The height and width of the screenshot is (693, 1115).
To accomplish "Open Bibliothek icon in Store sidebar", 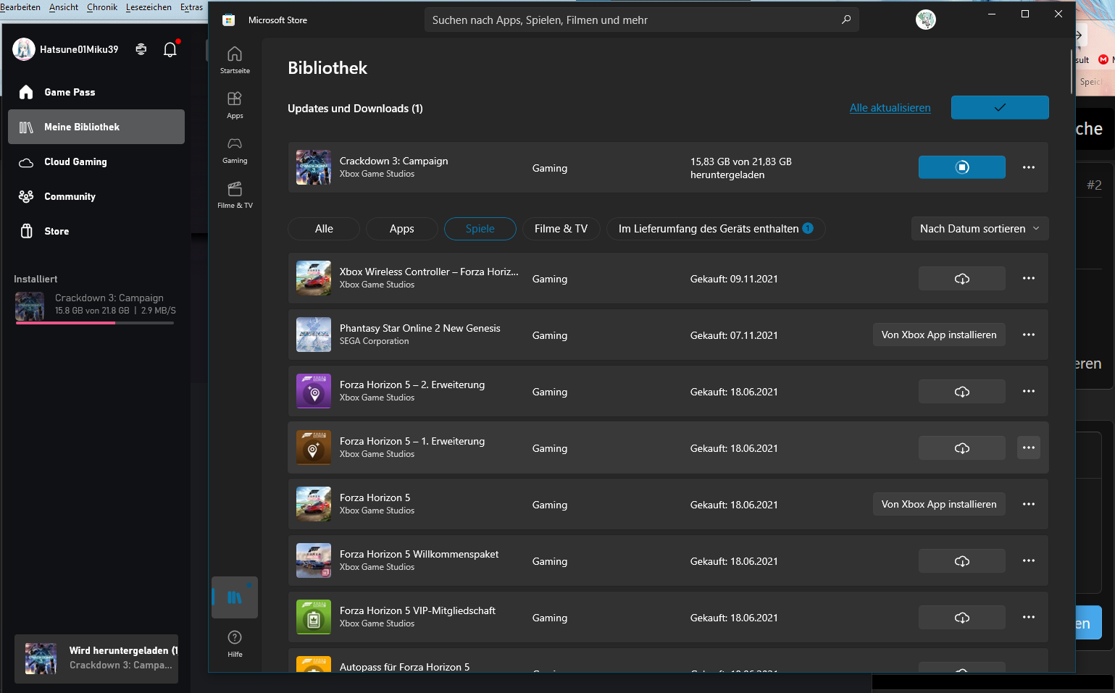I will pos(235,597).
